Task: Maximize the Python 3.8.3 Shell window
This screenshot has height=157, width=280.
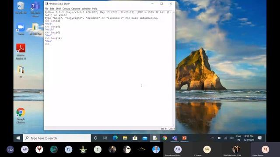Action: [161, 3]
